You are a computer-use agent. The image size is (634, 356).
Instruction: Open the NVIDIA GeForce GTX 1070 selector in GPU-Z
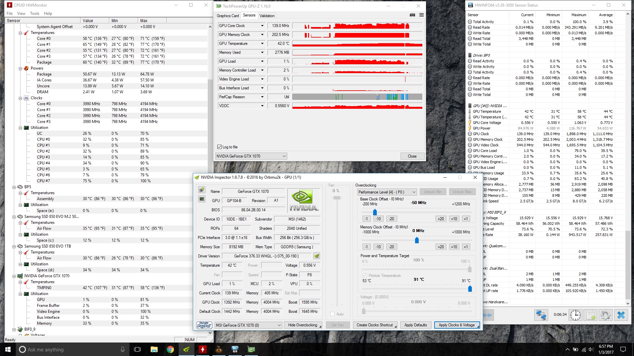(x=251, y=156)
